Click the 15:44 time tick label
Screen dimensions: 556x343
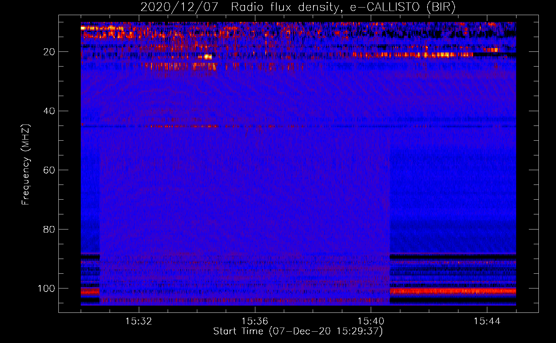click(487, 321)
